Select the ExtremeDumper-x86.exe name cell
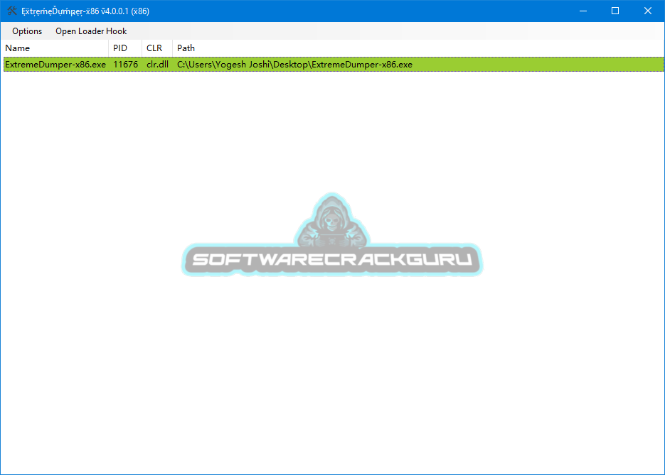The image size is (665, 475). click(x=55, y=65)
